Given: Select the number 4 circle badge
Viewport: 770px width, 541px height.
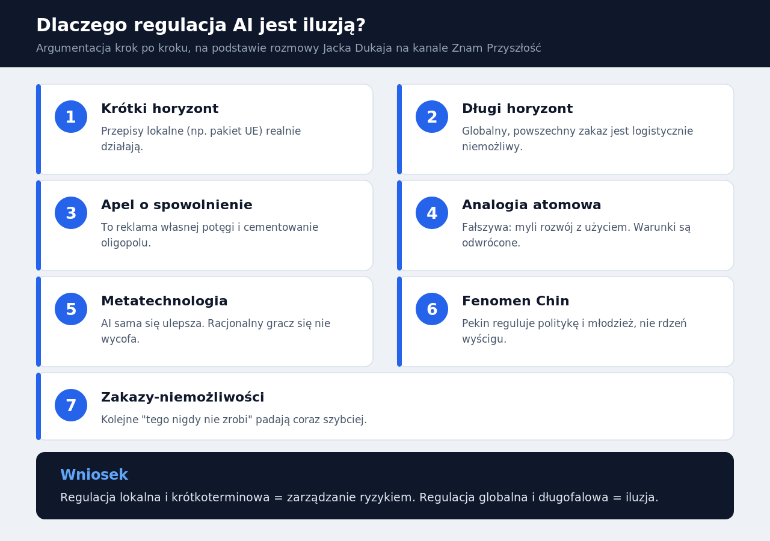Looking at the screenshot, I should pos(432,213).
